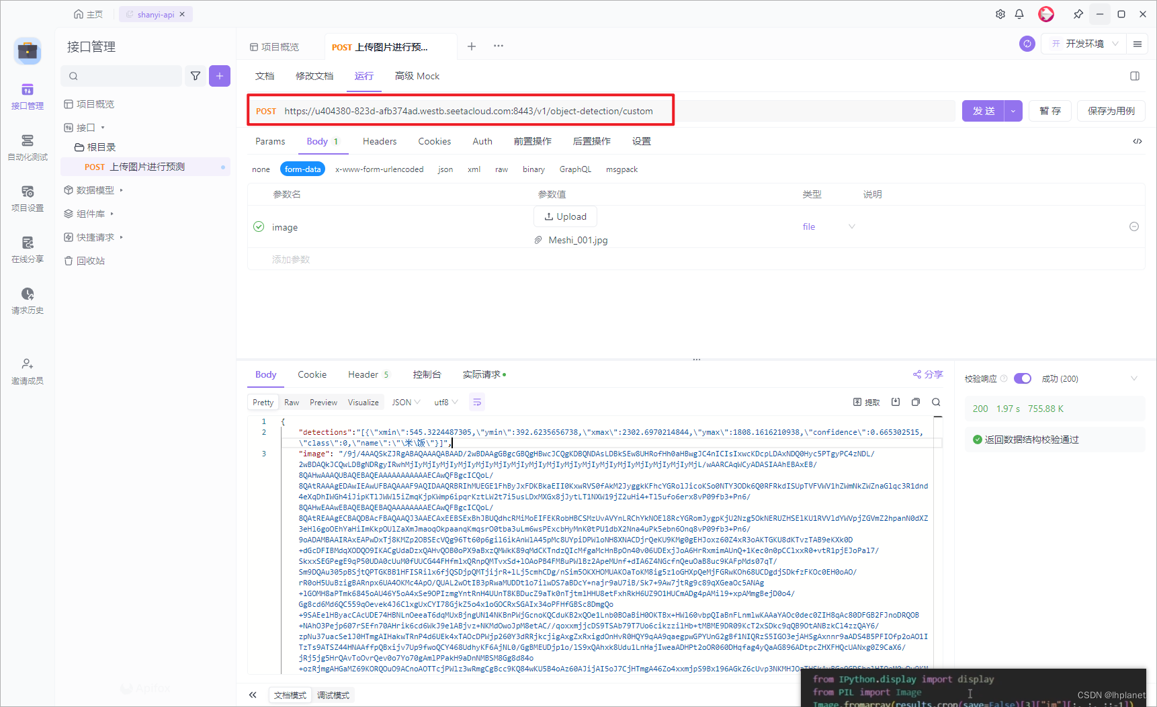The height and width of the screenshot is (707, 1157).
Task: Click the filter funnel icon
Action: tap(196, 76)
